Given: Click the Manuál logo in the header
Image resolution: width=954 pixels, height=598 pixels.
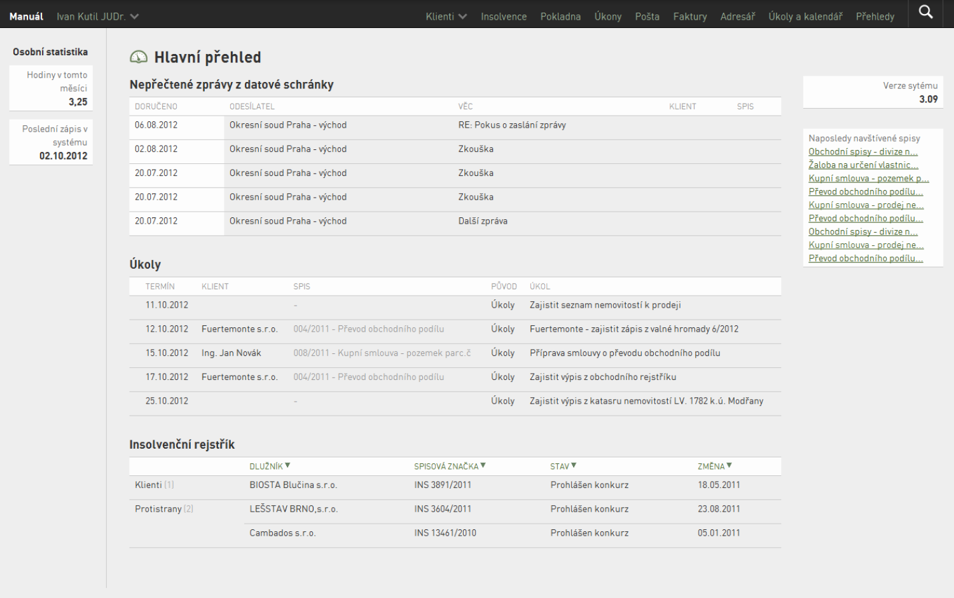Looking at the screenshot, I should [x=26, y=17].
